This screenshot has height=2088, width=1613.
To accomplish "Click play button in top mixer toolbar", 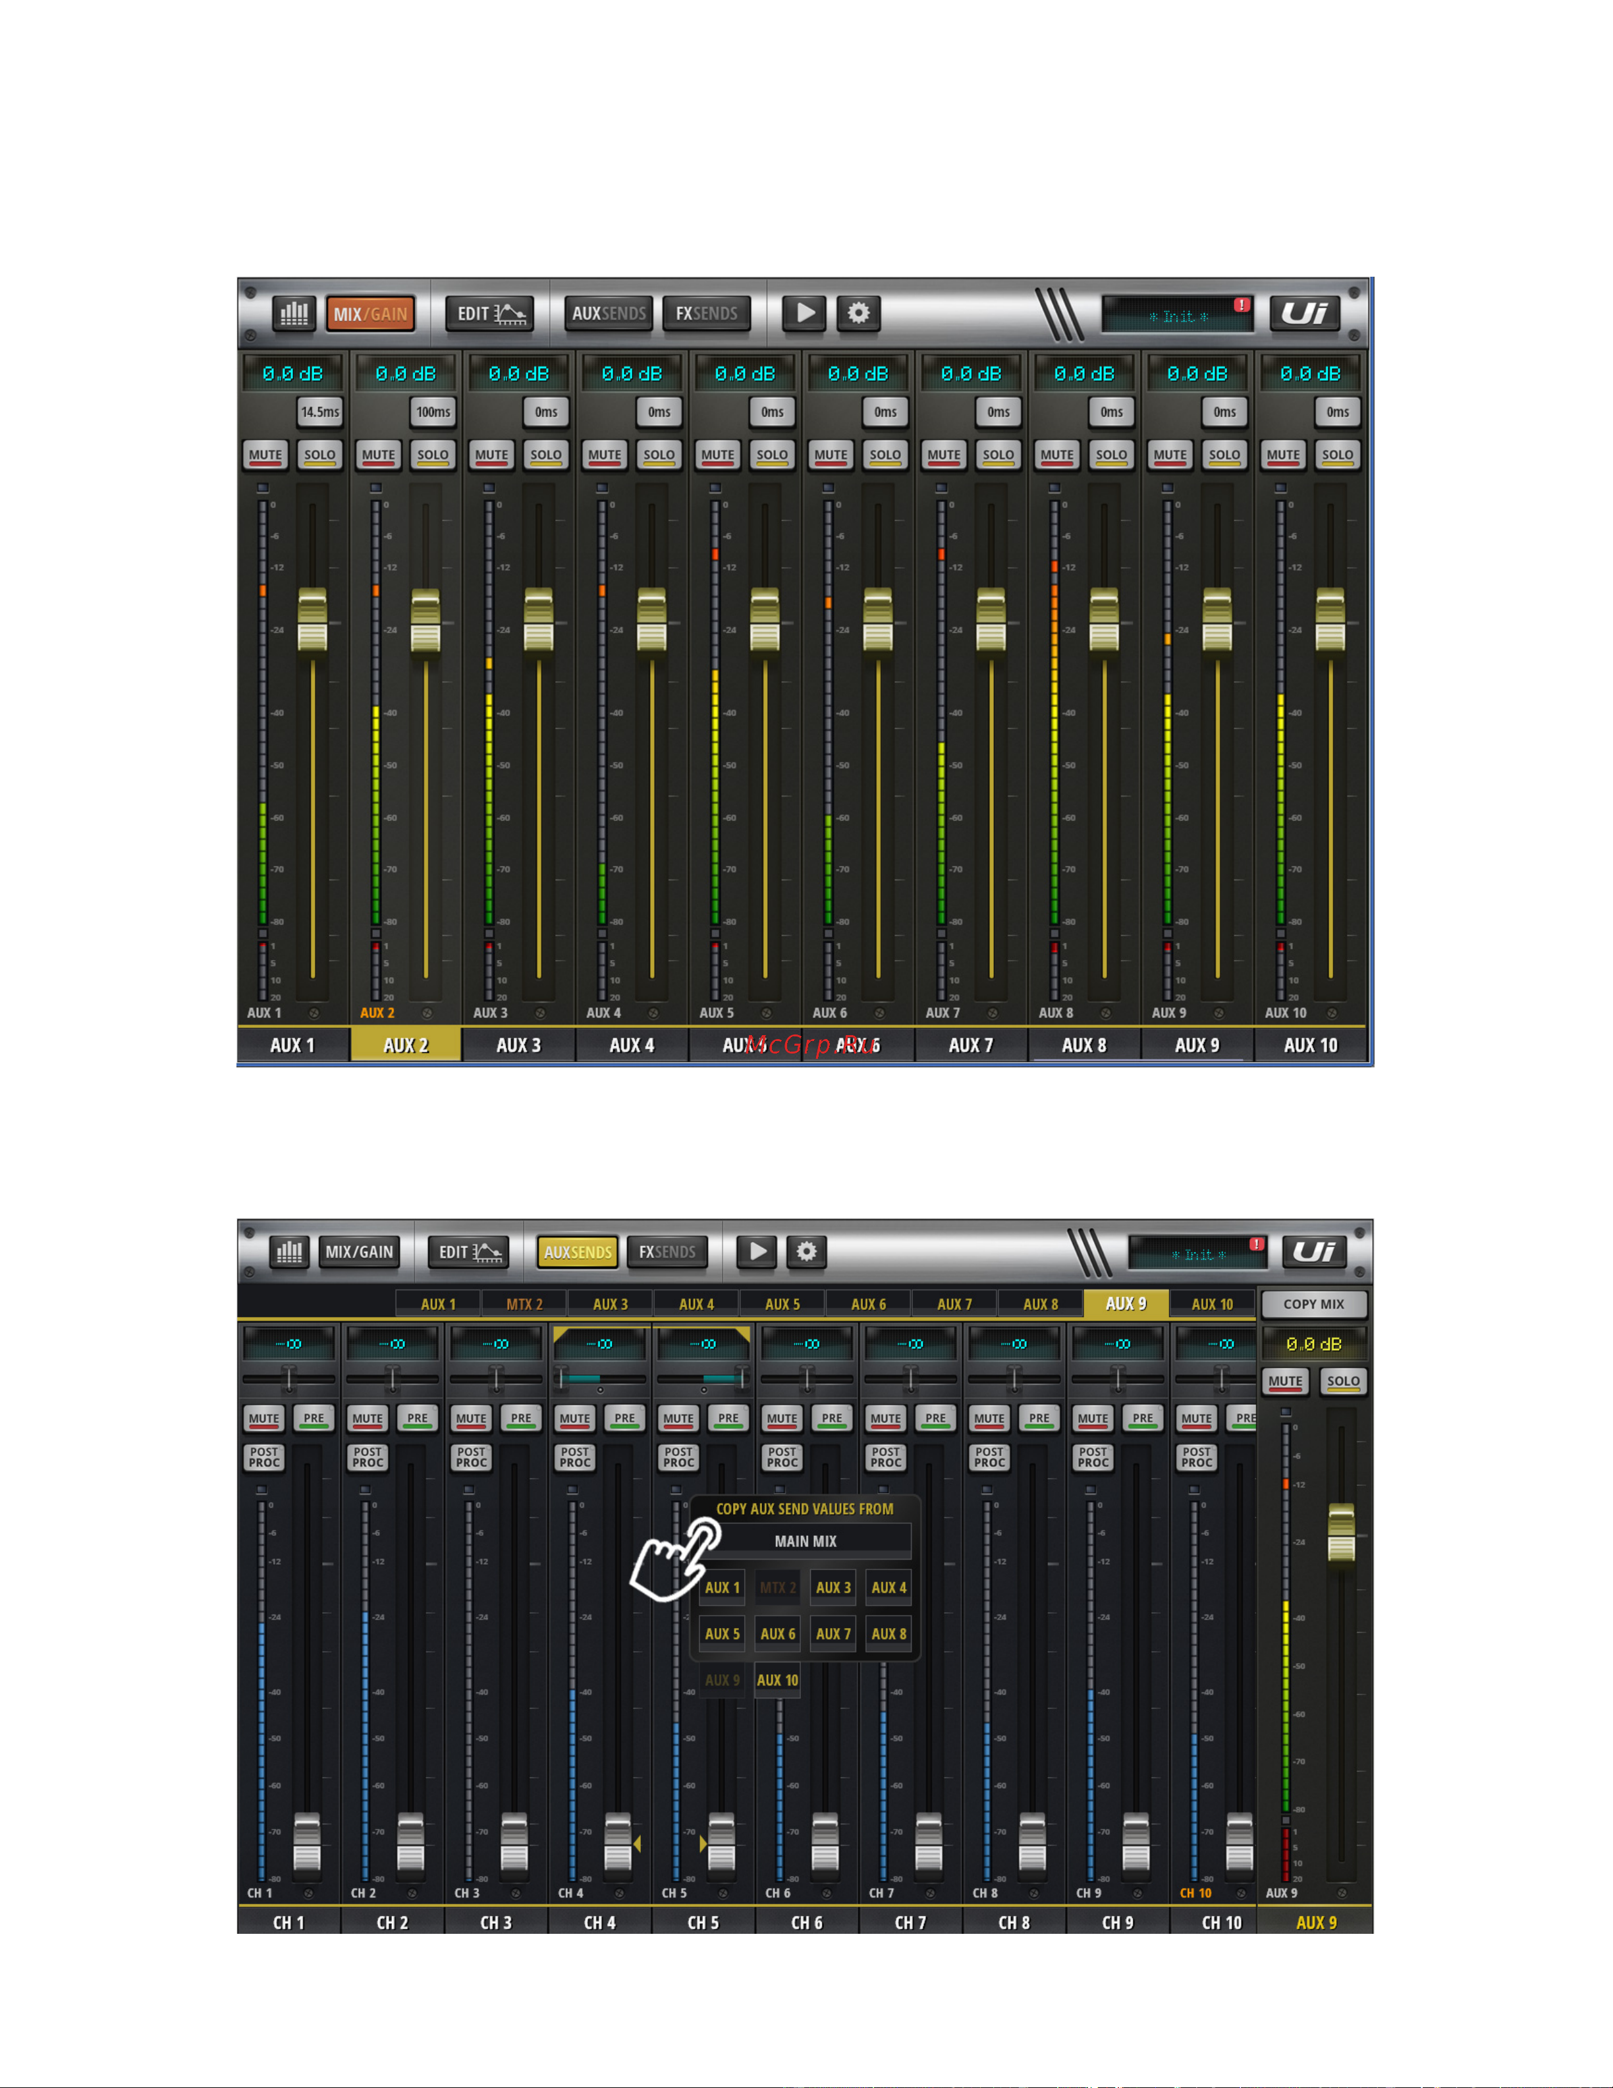I will (805, 312).
